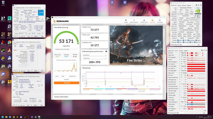Click the Load button in 3DMark
213x119 pixels.
pyautogui.click(x=57, y=76)
